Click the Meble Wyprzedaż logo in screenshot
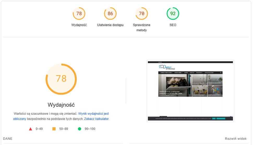This screenshot has height=145, width=253. click(x=167, y=67)
